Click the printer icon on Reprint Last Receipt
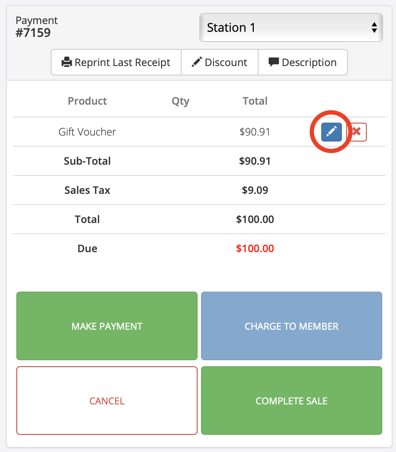Screen dimensions: 396x452 coord(66,63)
